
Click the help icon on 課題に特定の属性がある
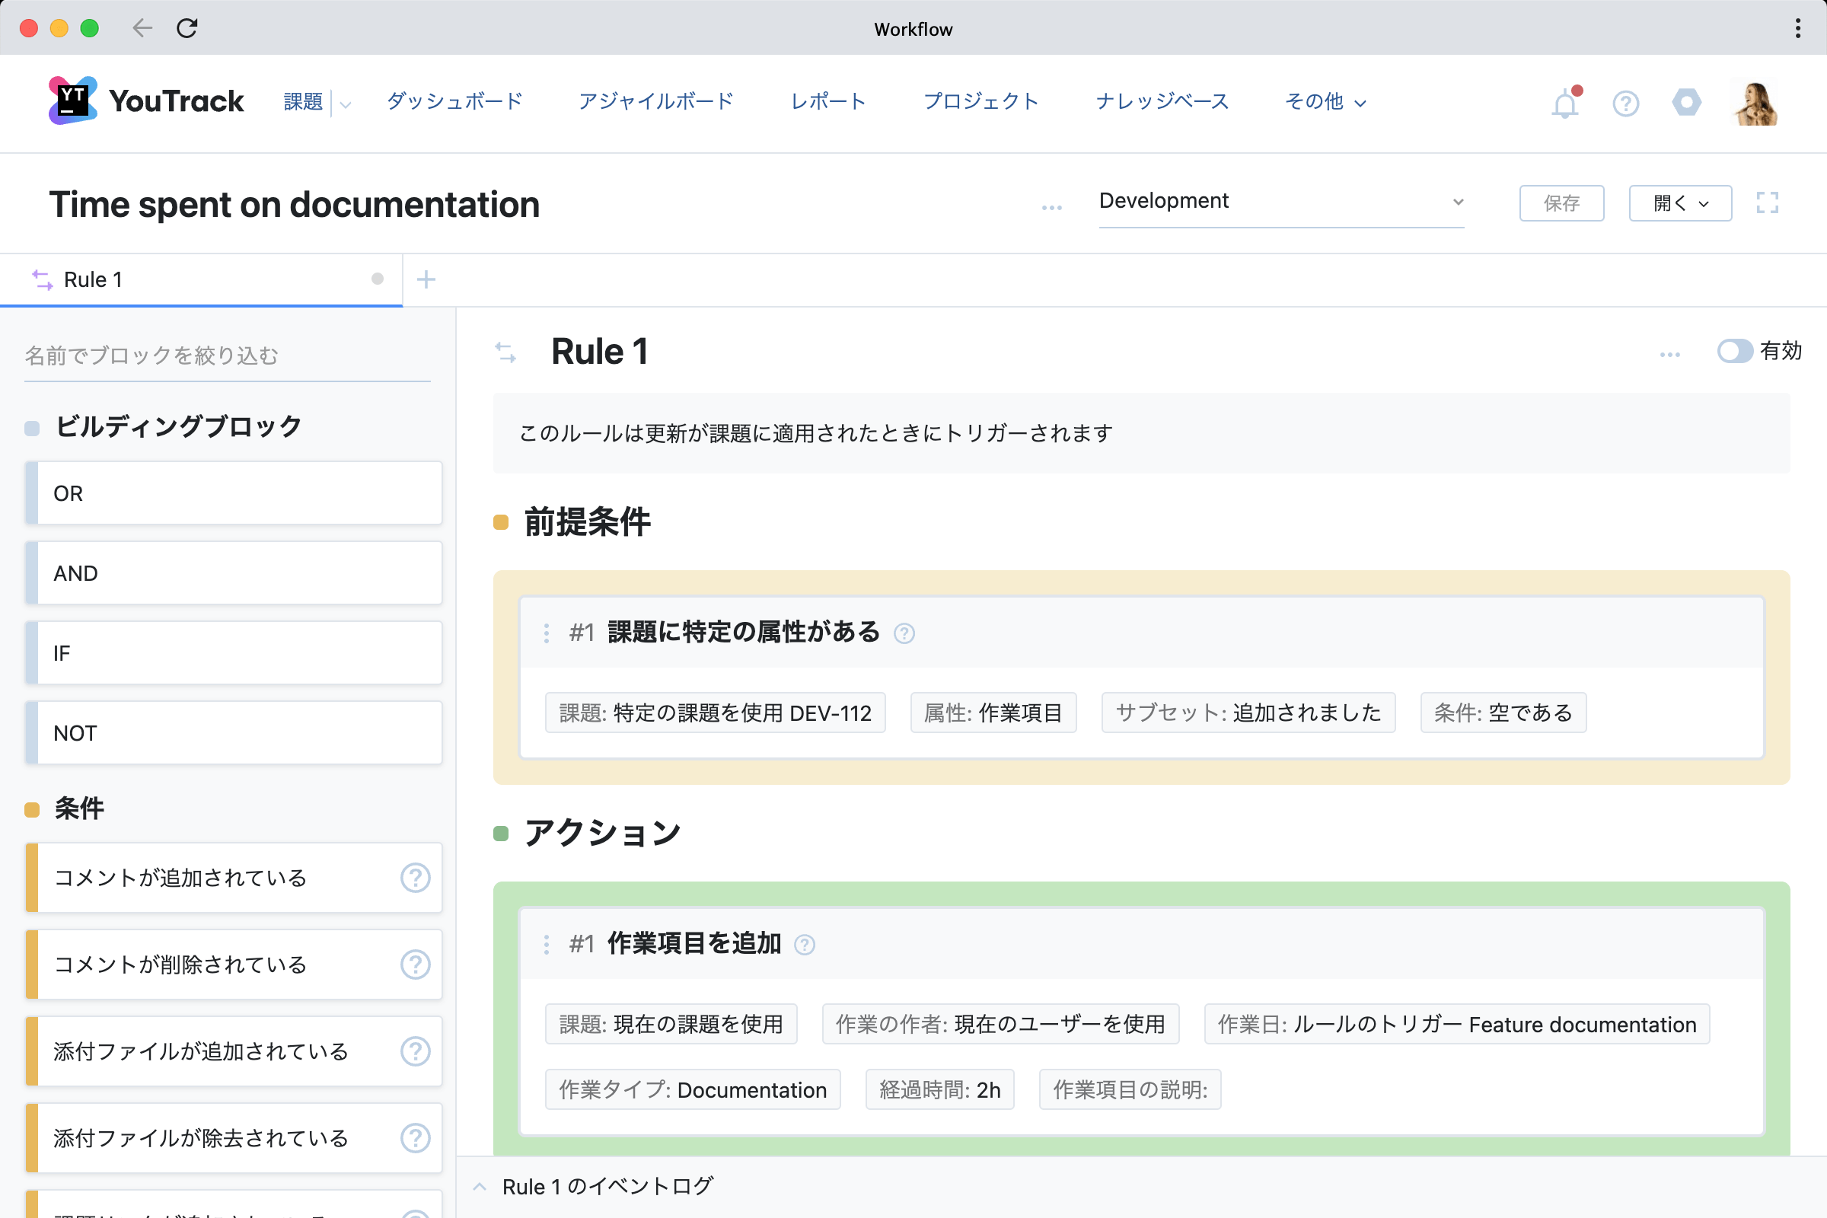[904, 633]
